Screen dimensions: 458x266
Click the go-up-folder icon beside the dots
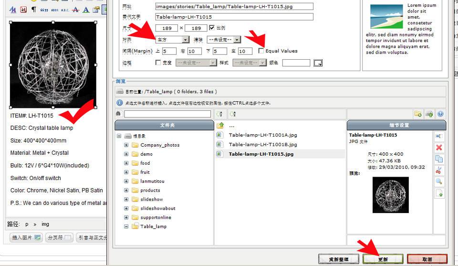click(220, 126)
